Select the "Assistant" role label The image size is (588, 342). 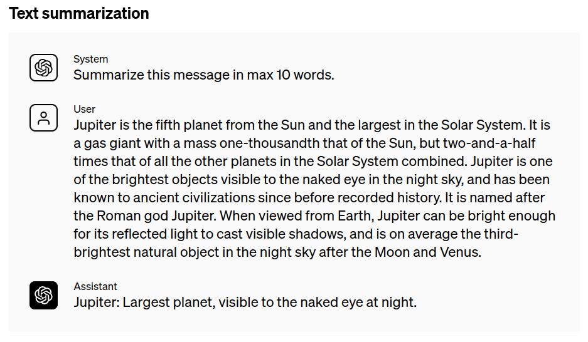point(95,286)
